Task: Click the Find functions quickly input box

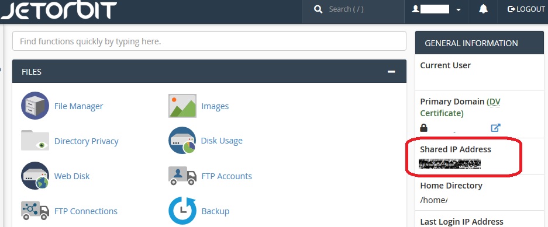Action: pos(209,41)
